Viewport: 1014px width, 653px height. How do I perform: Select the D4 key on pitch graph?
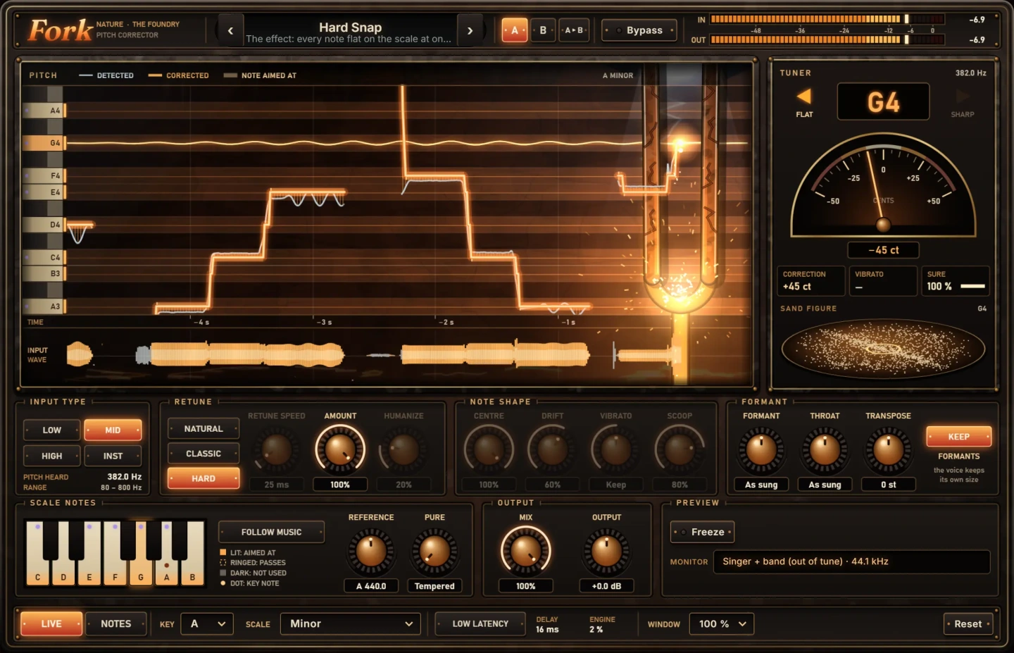[44, 225]
